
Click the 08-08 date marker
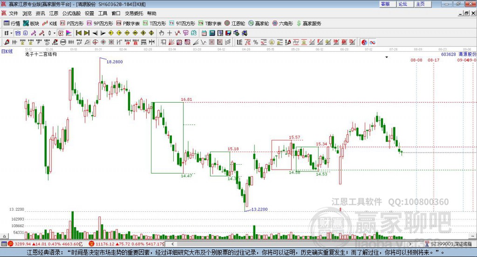[x=416, y=60]
